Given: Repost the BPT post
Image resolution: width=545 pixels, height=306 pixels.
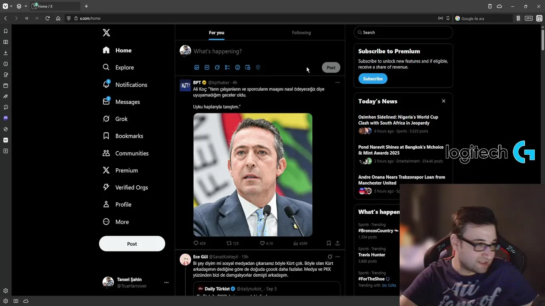Looking at the screenshot, I should [232, 243].
